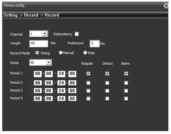Check Regular for Period 3

88,91
